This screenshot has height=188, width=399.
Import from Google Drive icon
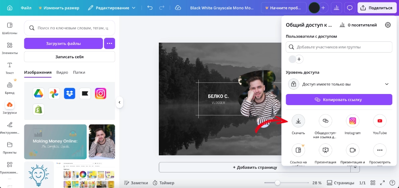pyautogui.click(x=38, y=94)
